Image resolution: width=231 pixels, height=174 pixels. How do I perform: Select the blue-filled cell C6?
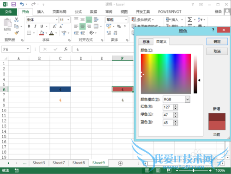60,89
